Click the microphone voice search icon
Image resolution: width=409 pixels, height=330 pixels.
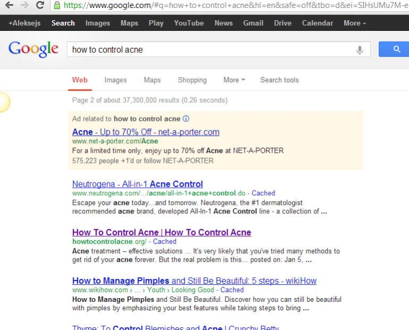[x=360, y=49]
